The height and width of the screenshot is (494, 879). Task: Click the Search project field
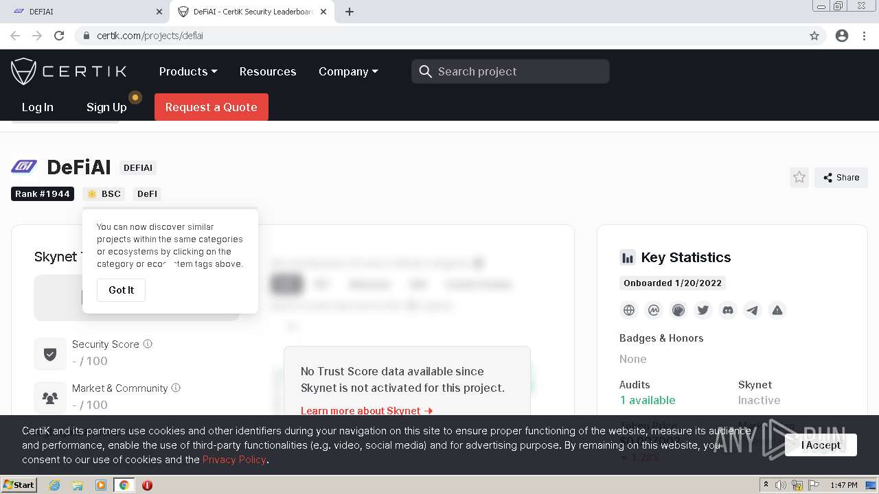tap(510, 71)
